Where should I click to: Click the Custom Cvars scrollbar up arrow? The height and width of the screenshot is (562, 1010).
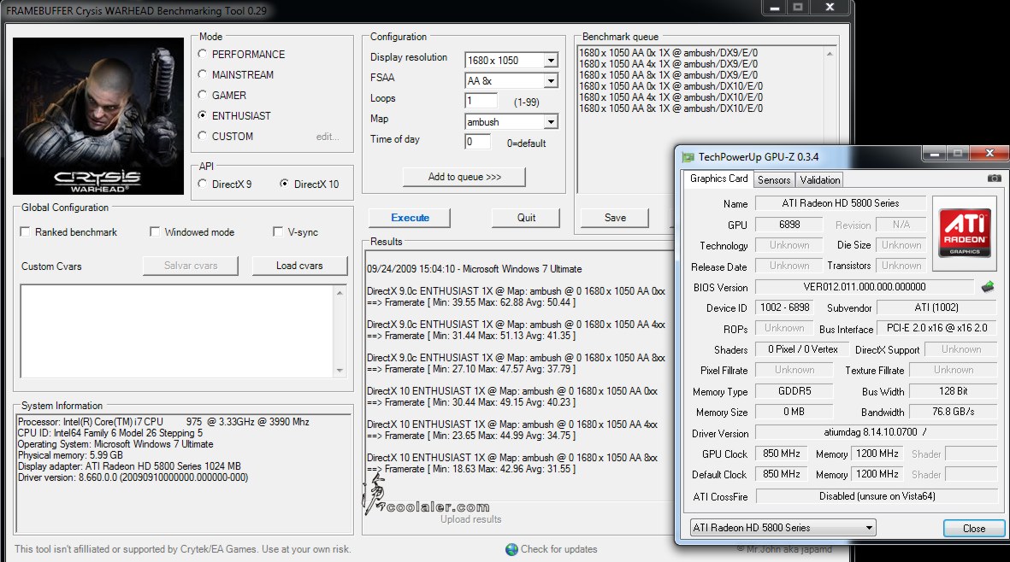(340, 293)
